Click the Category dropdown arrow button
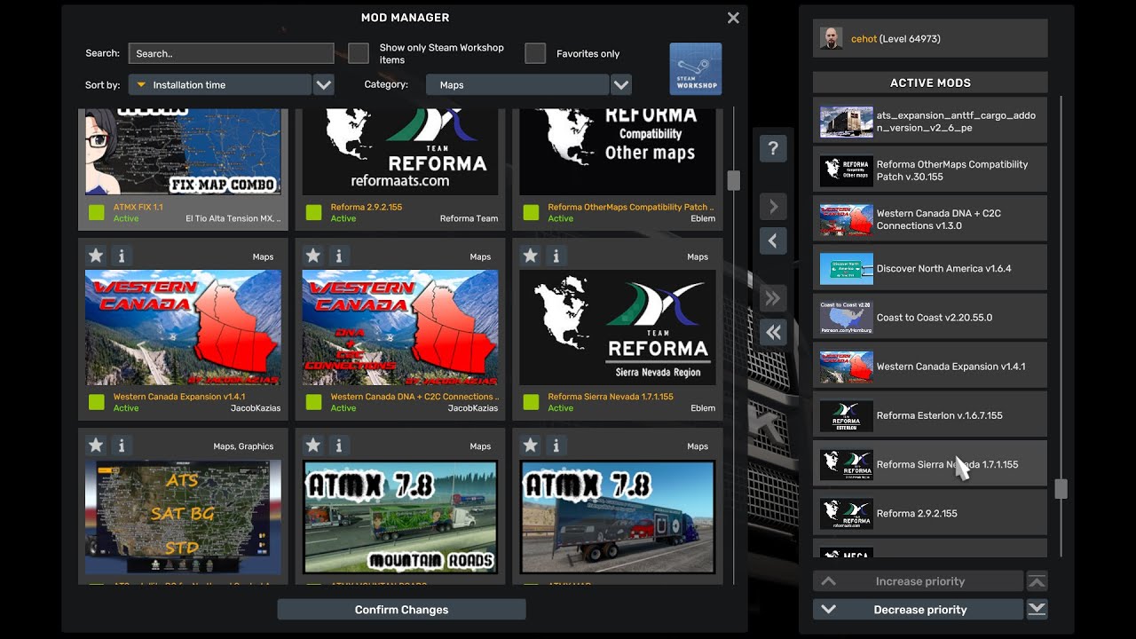The image size is (1136, 639). click(x=621, y=85)
